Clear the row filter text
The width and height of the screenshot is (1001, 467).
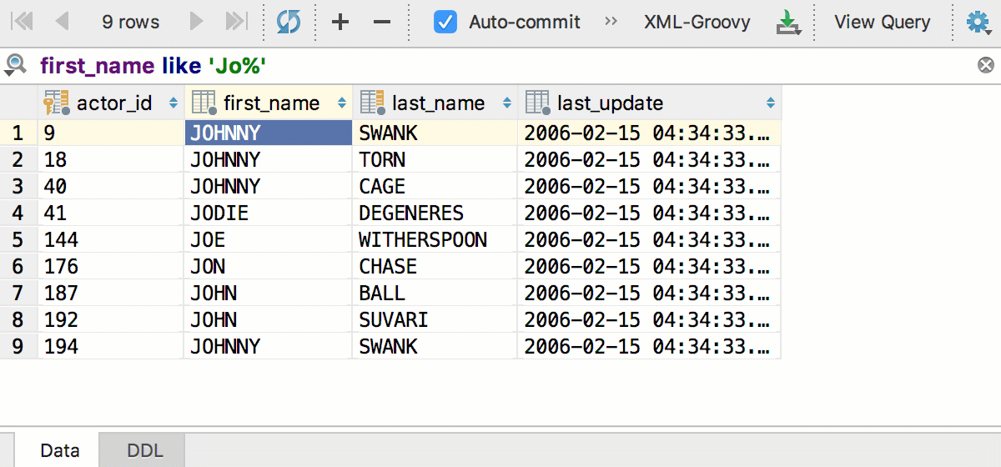986,65
